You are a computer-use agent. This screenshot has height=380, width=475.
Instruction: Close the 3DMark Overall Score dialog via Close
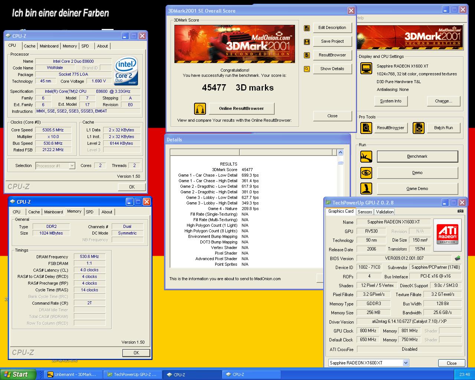tap(332, 116)
